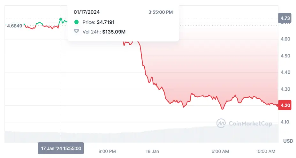Click the 8:00 PM time axis label
The height and width of the screenshot is (158, 296).
pyautogui.click(x=107, y=151)
